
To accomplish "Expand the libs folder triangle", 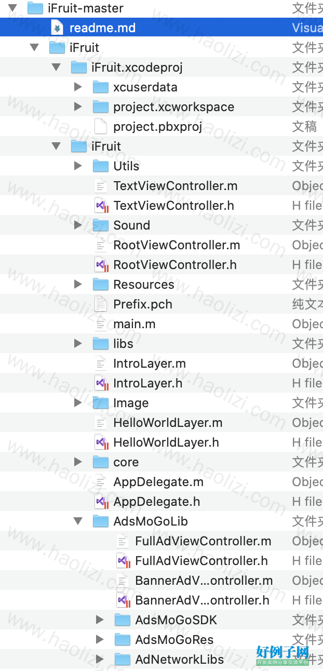I will [78, 344].
